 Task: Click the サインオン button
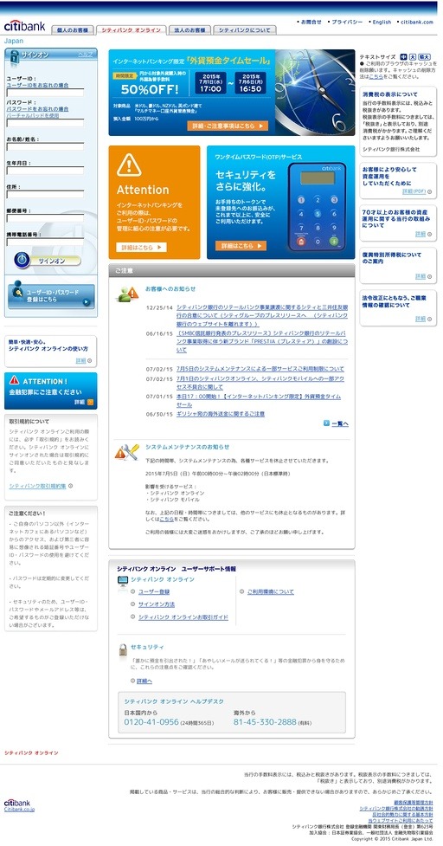click(x=48, y=261)
